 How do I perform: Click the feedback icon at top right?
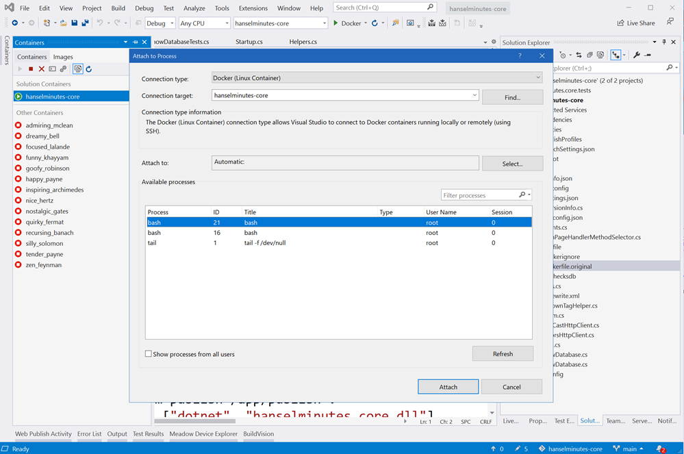670,21
